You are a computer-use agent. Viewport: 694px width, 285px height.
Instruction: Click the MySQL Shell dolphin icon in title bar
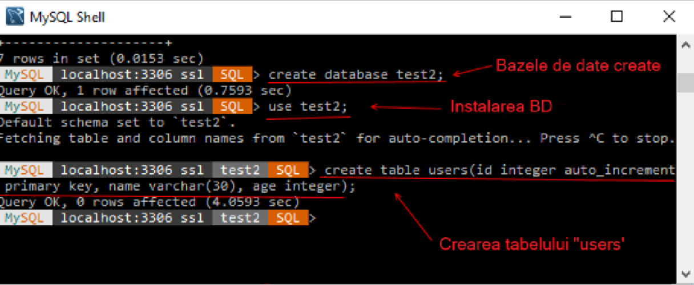pyautogui.click(x=15, y=17)
